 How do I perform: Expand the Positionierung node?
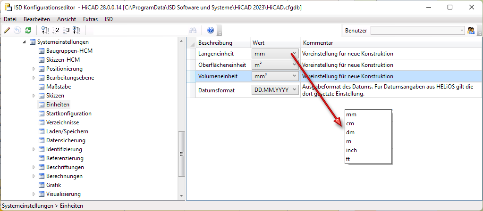[34, 69]
